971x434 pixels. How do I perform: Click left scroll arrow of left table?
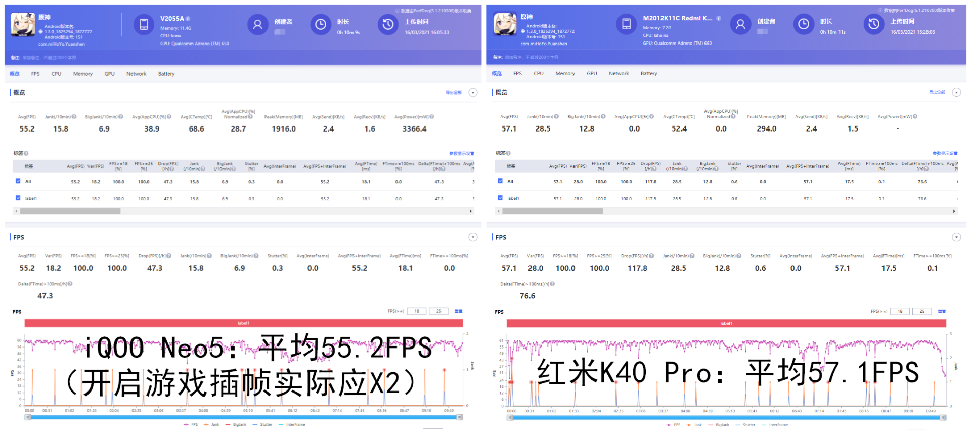pos(16,211)
